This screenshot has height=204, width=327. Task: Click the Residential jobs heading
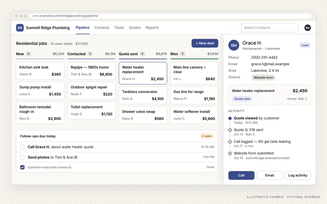(31, 44)
